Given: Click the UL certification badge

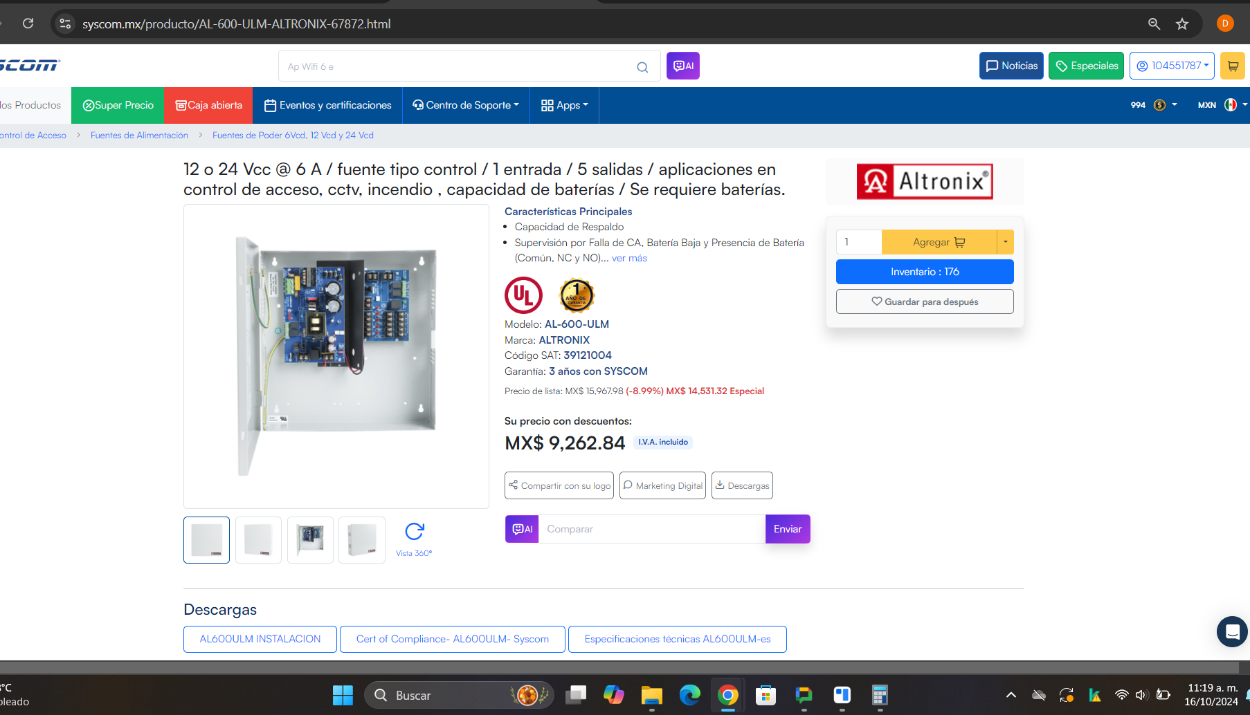Looking at the screenshot, I should coord(523,295).
